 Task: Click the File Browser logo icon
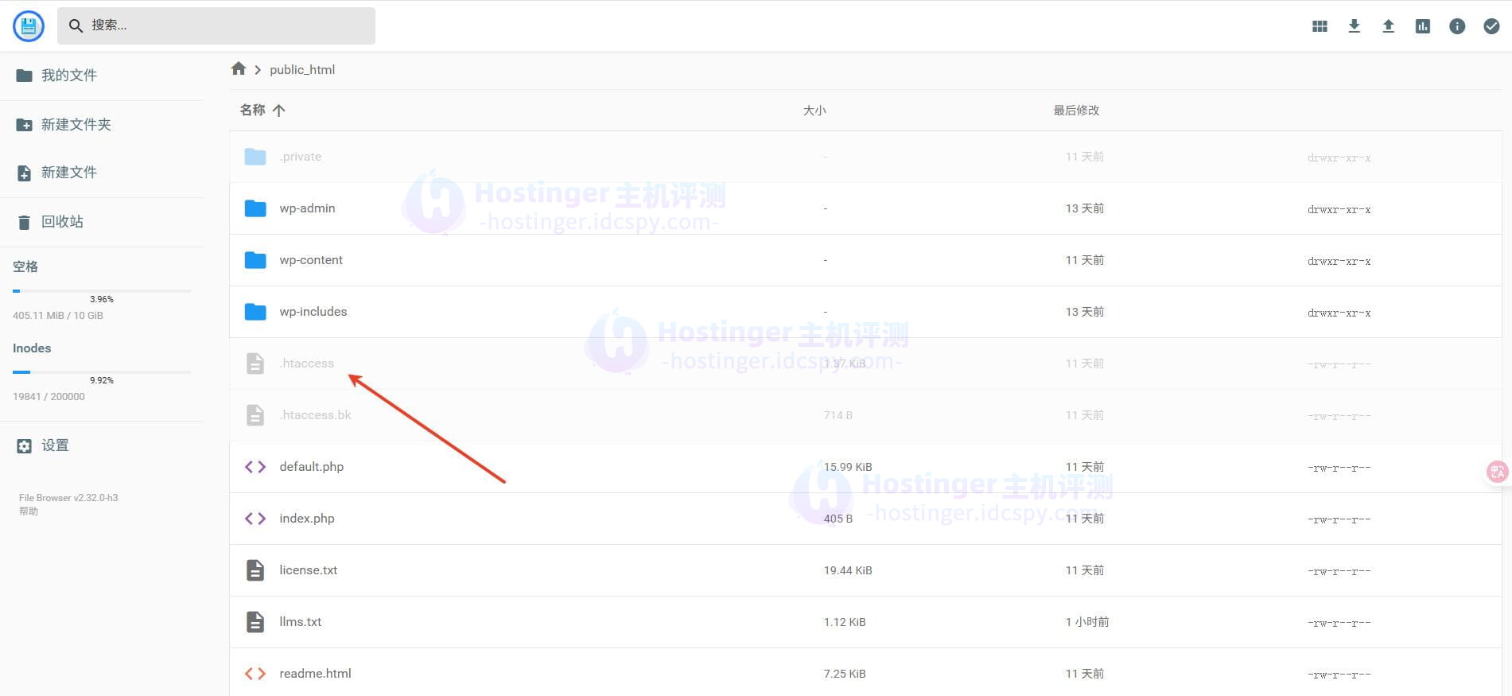click(x=29, y=26)
